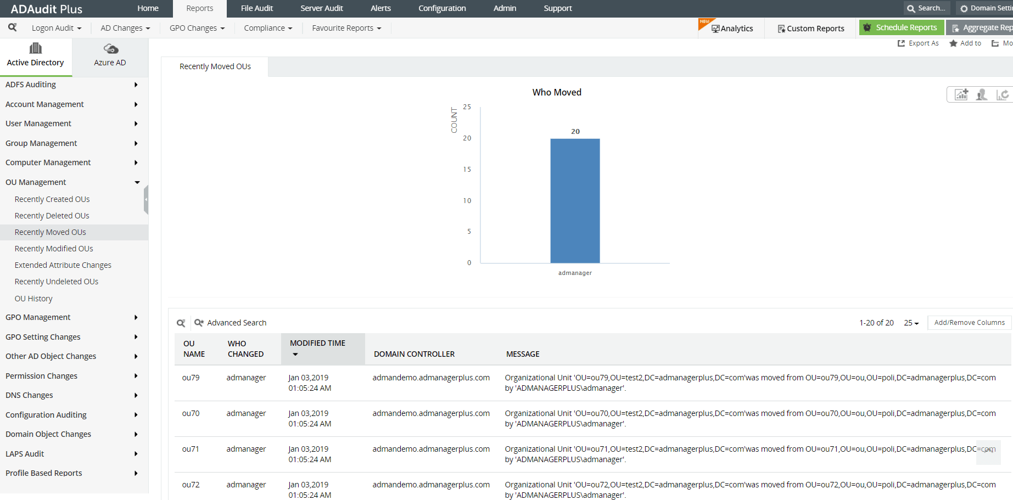The image size is (1013, 500).
Task: Open the Alerts tab
Action: point(380,8)
